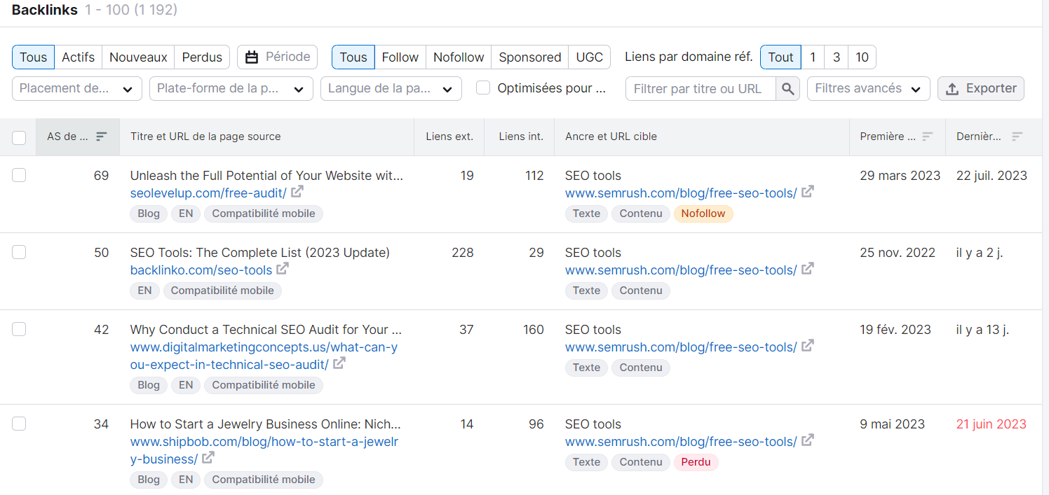
Task: Enable the Optimisées pour checkbox
Action: (482, 88)
